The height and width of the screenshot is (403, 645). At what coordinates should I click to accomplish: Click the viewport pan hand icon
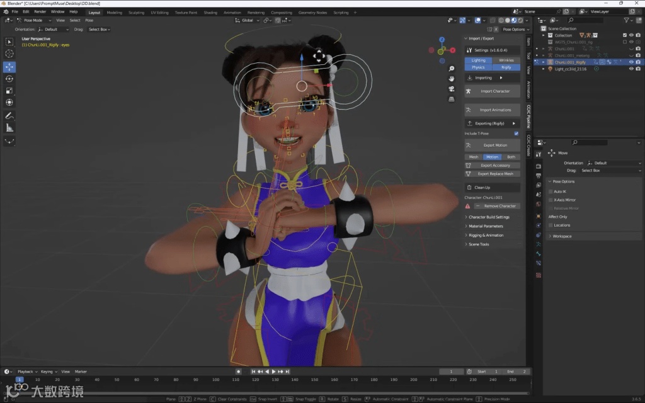pos(451,79)
